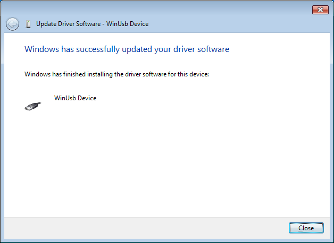Screen dimensions: 334x243
Task: Click the back arrow button
Action: pyautogui.click(x=12, y=24)
